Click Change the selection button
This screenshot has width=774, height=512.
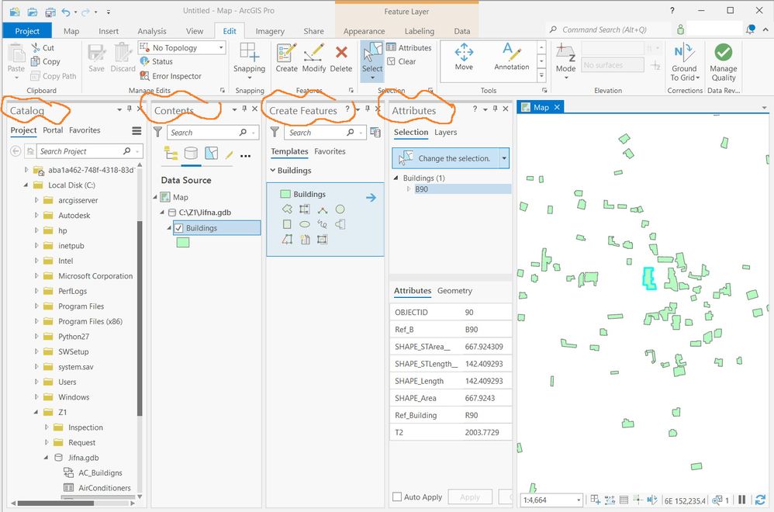click(x=446, y=158)
